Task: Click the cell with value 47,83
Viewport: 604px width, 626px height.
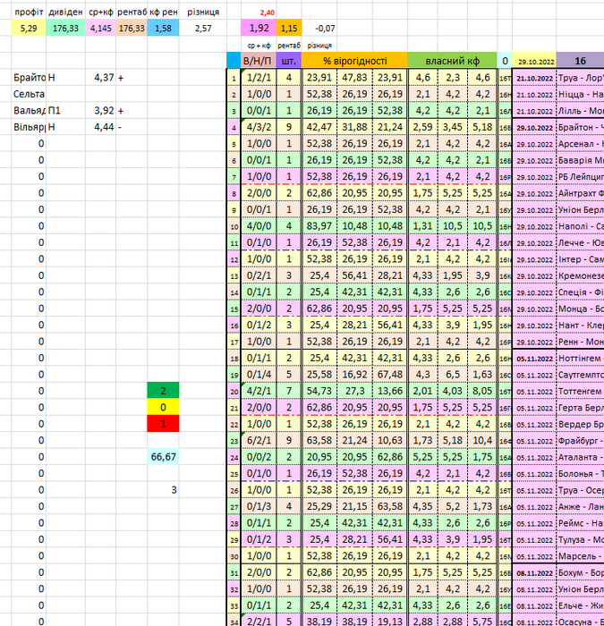Action: 354,78
